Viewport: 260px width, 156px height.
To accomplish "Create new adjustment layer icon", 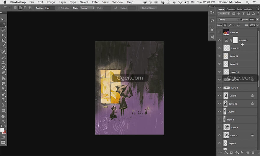I will point(237,153).
